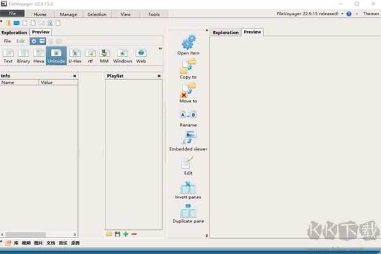
Task: Close the Info panel
Action: 75,76
